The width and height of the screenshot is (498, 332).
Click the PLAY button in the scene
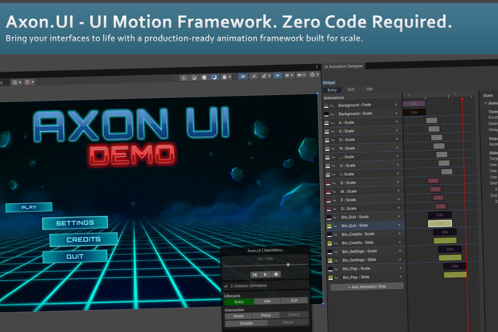(29, 207)
